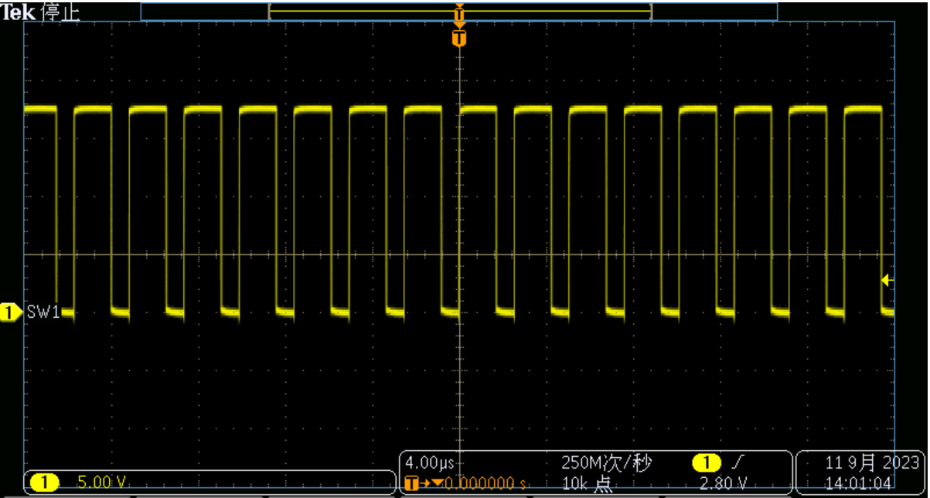Click the channel 1 badge beside 5.00 V
The width and height of the screenshot is (930, 498).
pos(45,483)
